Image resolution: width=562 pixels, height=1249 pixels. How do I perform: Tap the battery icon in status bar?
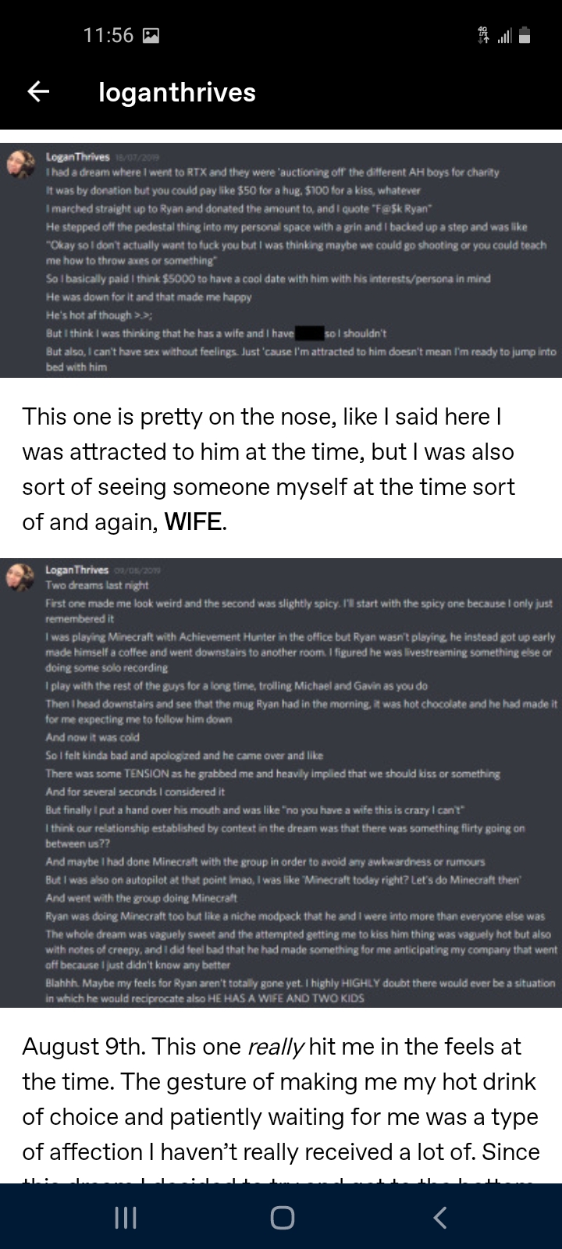coord(525,35)
